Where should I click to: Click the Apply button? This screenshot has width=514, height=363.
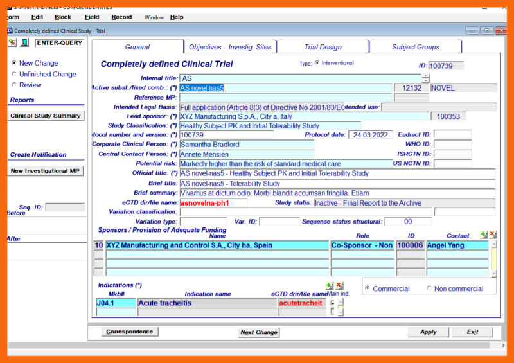tap(428, 332)
